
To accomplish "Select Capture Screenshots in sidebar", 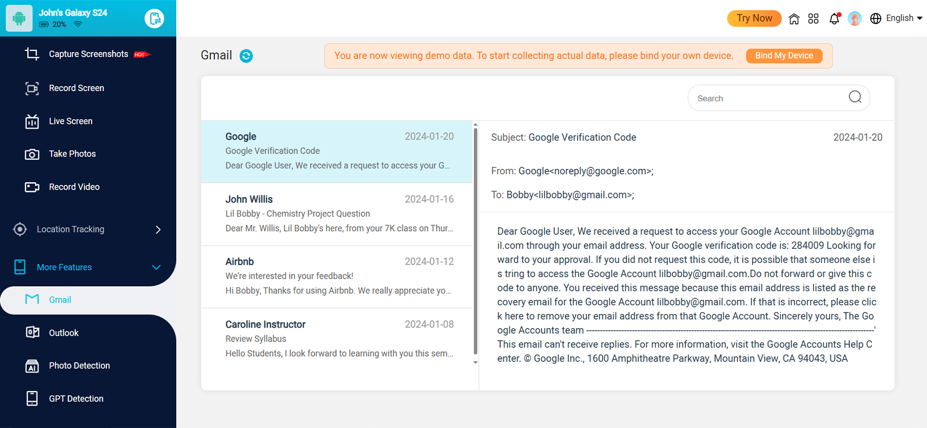I will coord(88,54).
